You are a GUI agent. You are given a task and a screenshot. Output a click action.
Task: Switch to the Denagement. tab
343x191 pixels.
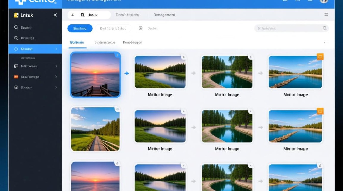point(165,15)
